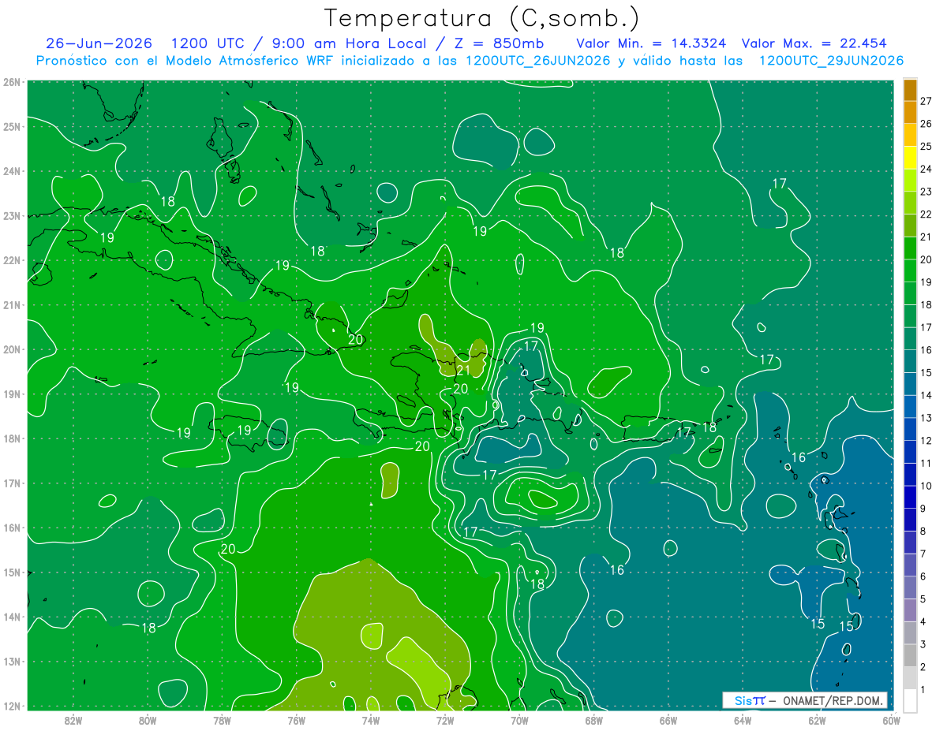
Task: Click the '72W' longitude axis label
Action: pyautogui.click(x=445, y=720)
